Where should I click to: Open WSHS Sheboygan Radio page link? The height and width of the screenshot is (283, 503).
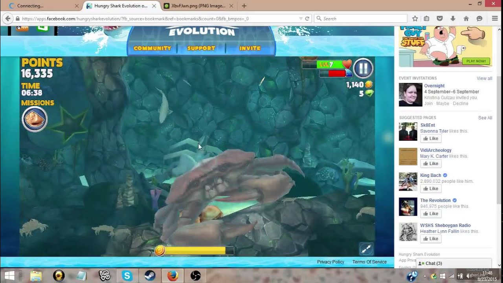point(445,226)
